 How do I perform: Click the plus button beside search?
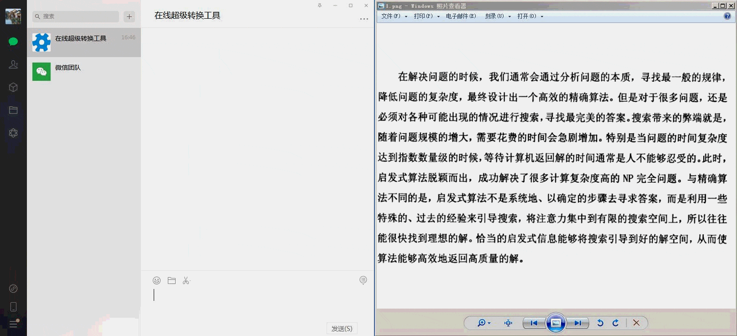130,16
